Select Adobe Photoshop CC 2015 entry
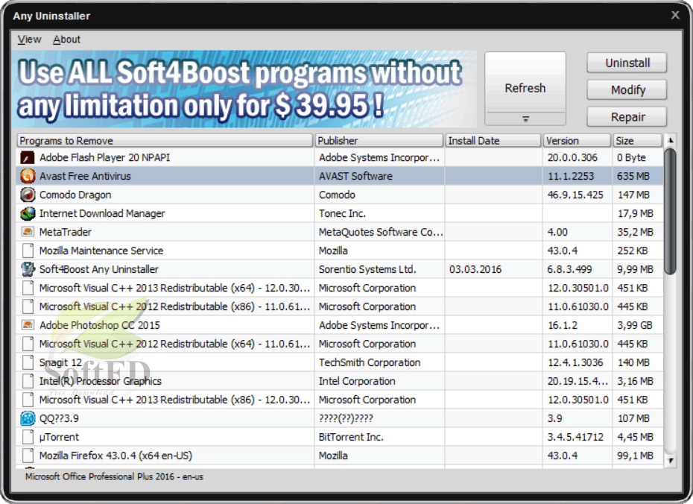The image size is (693, 504). pos(340,325)
